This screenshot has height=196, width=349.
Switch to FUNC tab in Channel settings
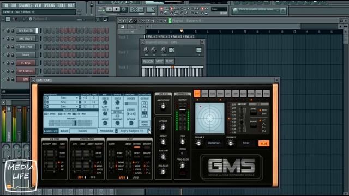170,61
